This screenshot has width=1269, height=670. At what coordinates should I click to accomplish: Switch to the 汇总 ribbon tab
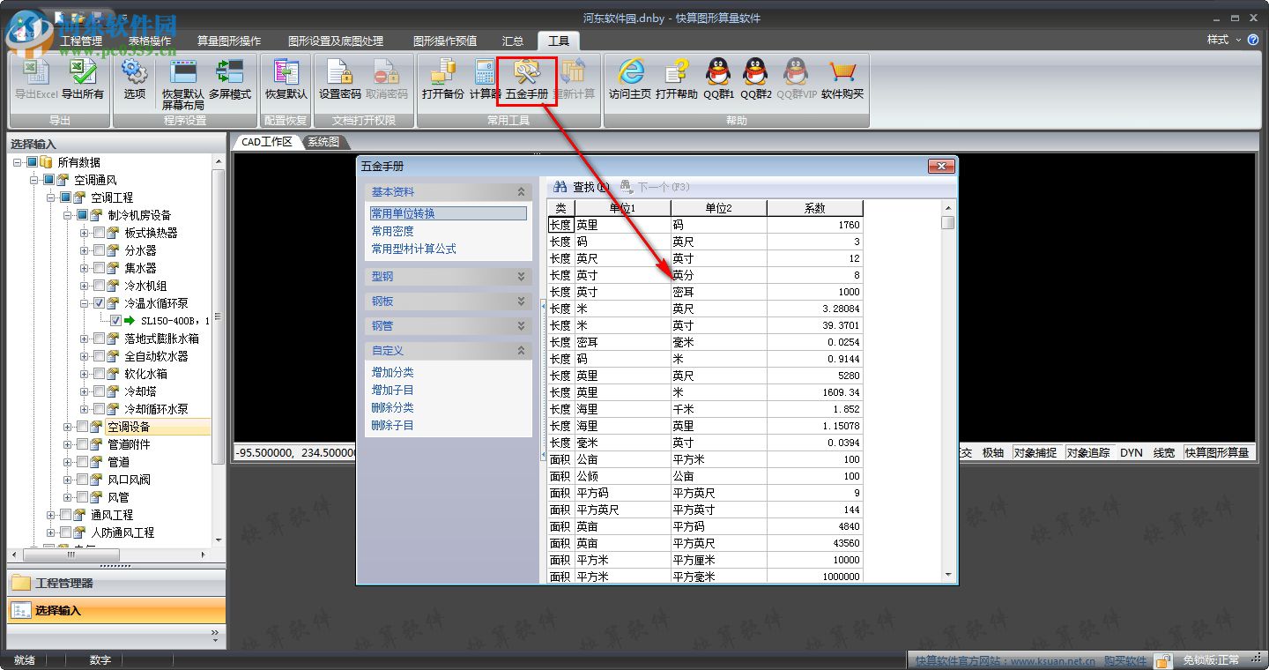pyautogui.click(x=514, y=40)
